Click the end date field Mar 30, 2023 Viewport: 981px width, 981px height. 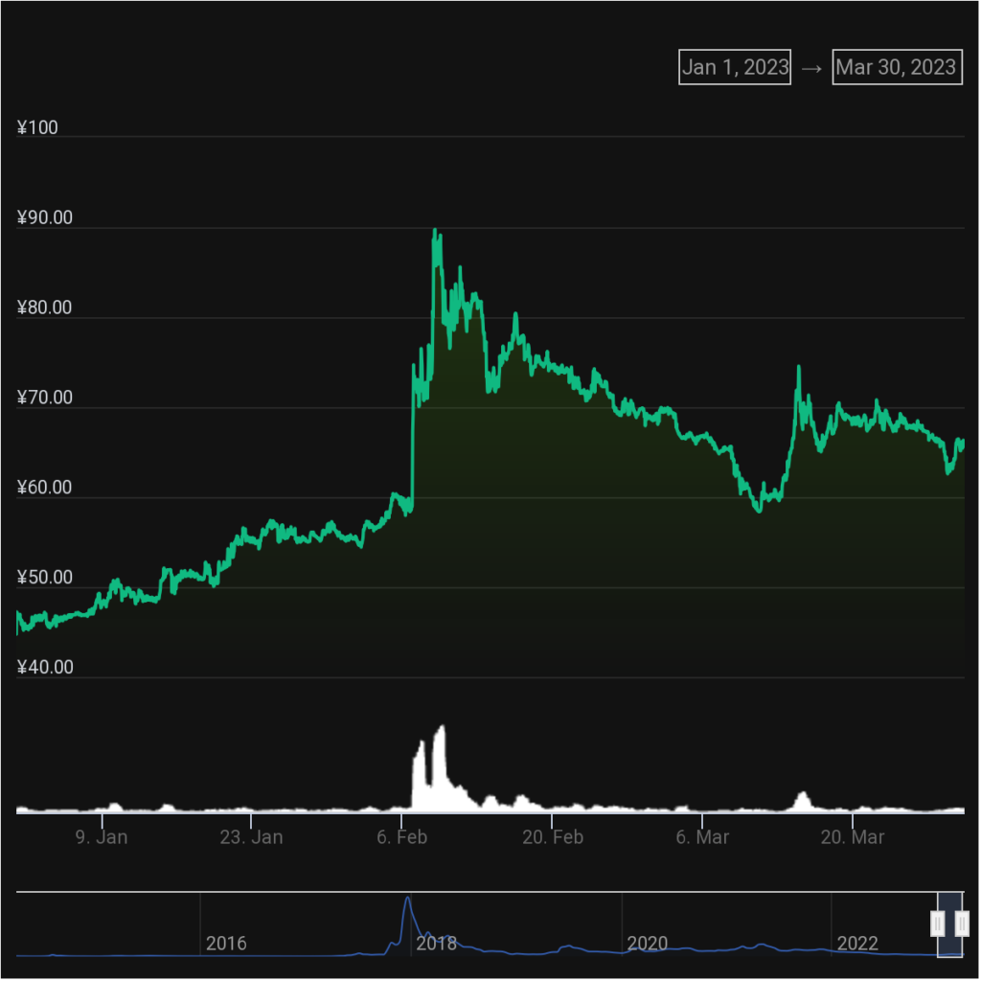click(897, 67)
